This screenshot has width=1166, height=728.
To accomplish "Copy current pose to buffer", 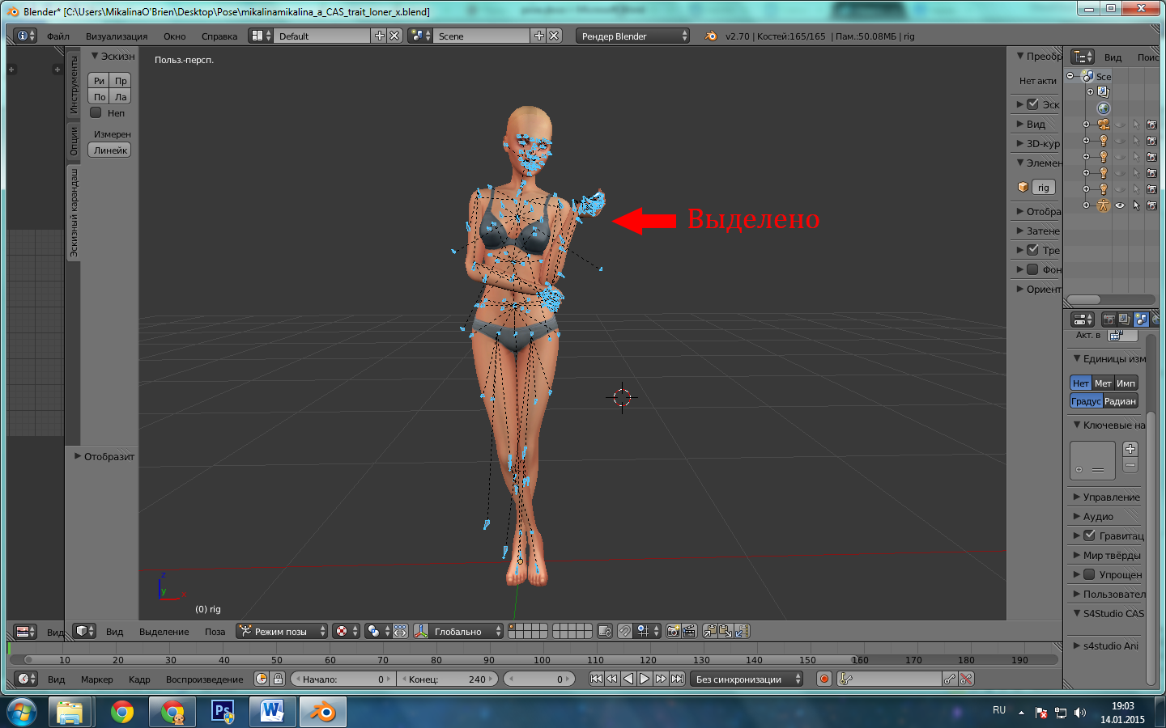I will [x=710, y=631].
